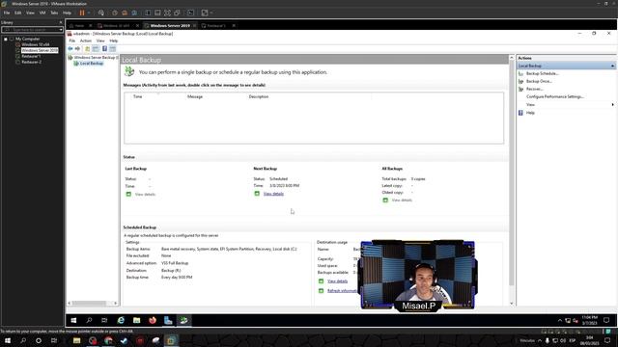Click the VMware console view toolbar icon

(x=191, y=13)
